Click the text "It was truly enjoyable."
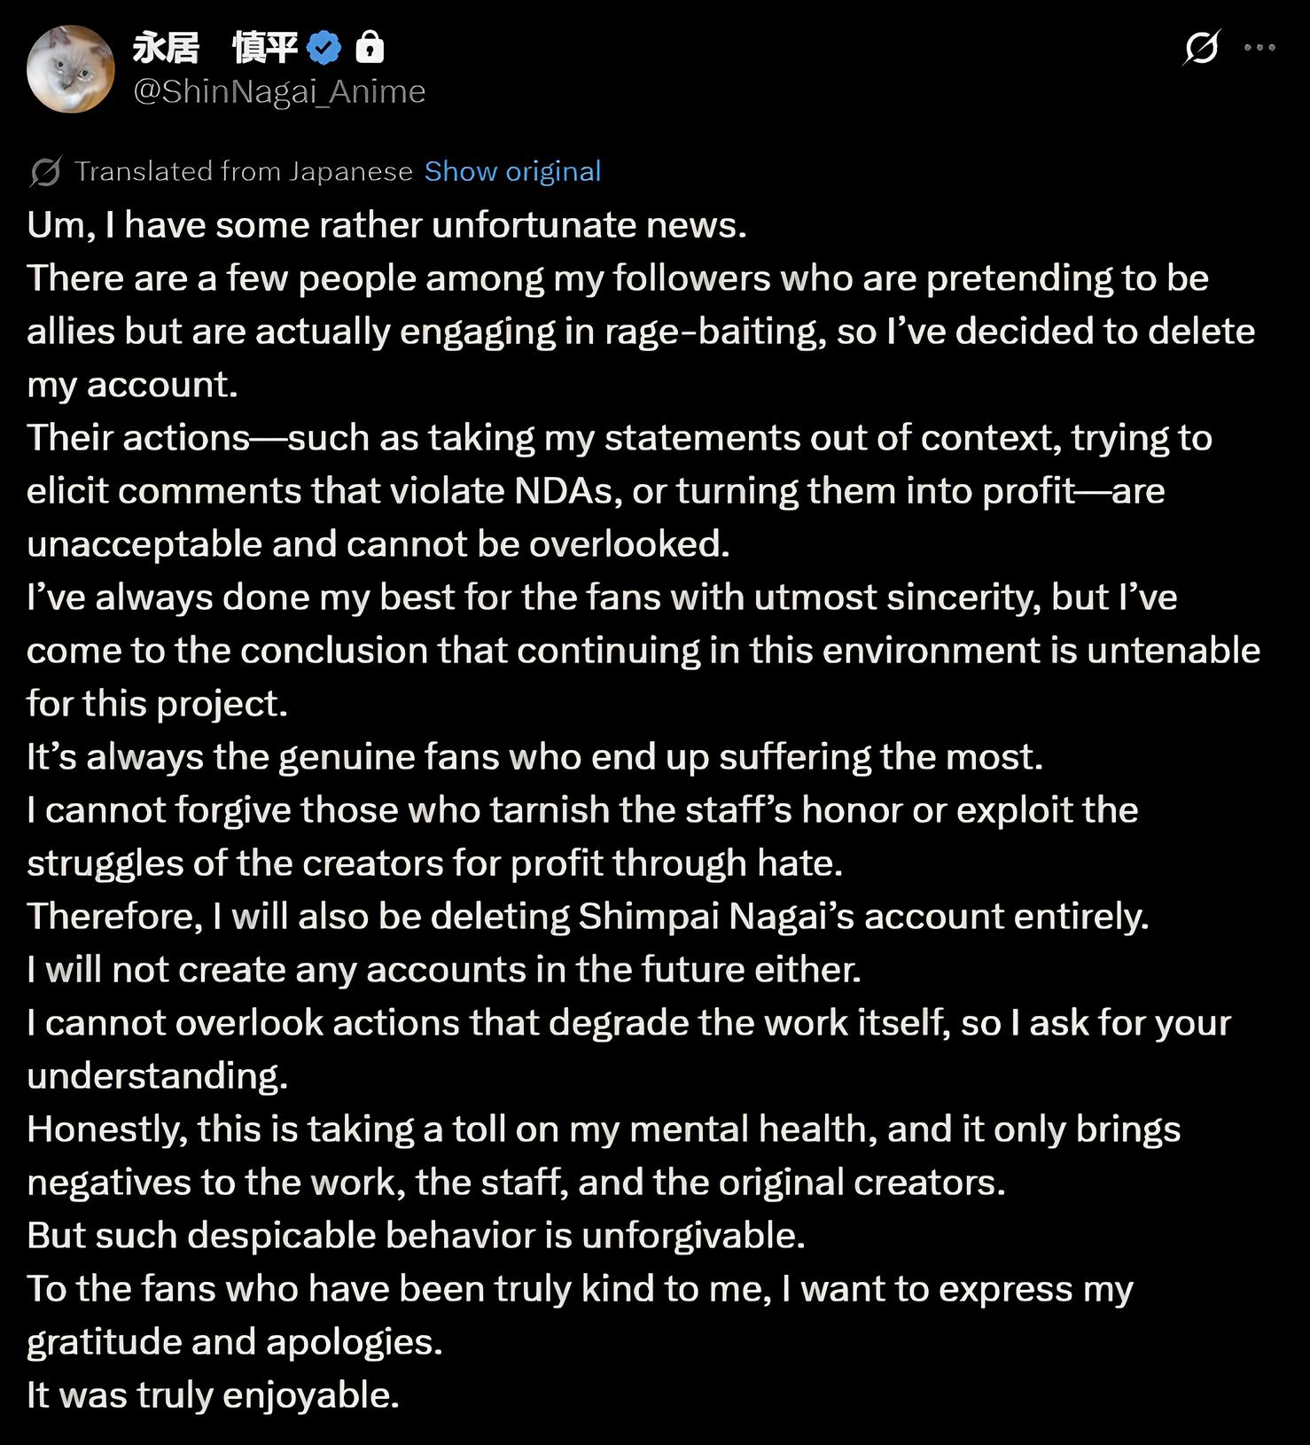1310x1445 pixels. (x=213, y=1395)
